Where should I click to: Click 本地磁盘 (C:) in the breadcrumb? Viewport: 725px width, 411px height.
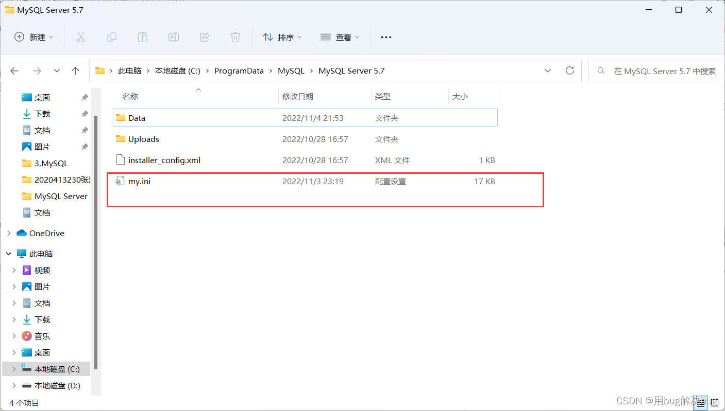[178, 71]
